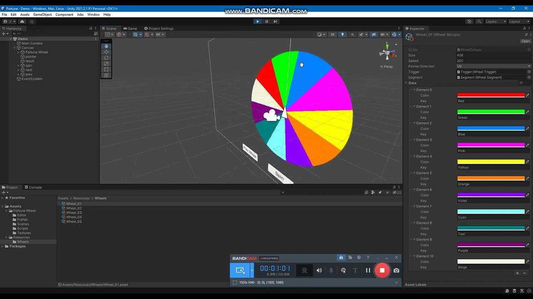Click the Speed value field

(494, 61)
